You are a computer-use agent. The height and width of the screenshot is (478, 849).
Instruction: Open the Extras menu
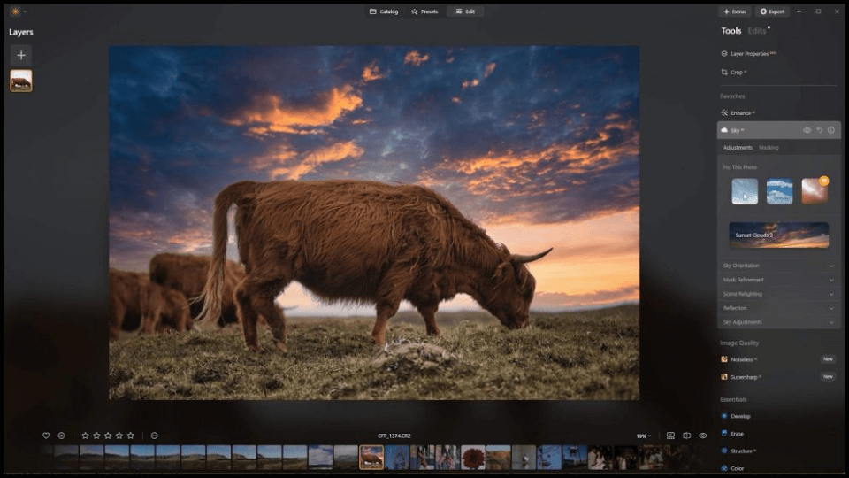coord(735,12)
